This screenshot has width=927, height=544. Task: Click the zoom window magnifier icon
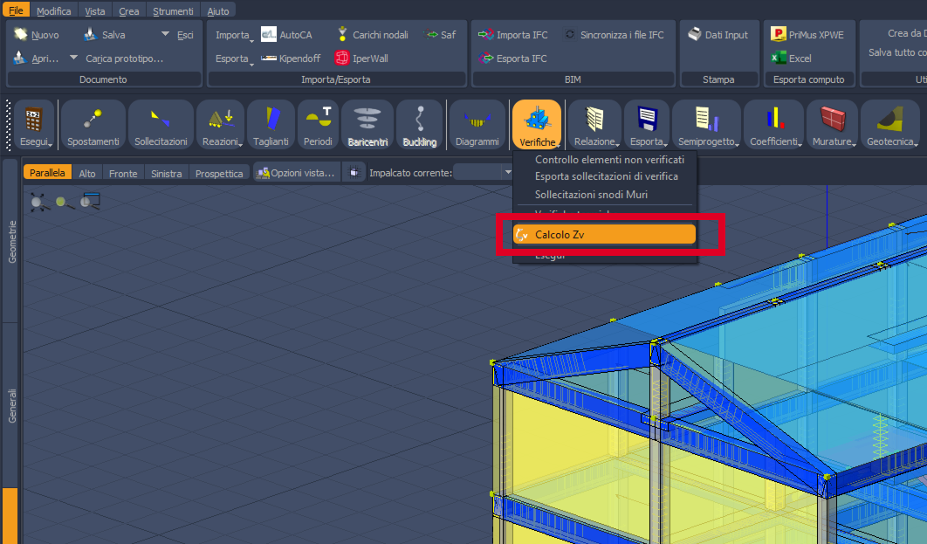click(90, 202)
